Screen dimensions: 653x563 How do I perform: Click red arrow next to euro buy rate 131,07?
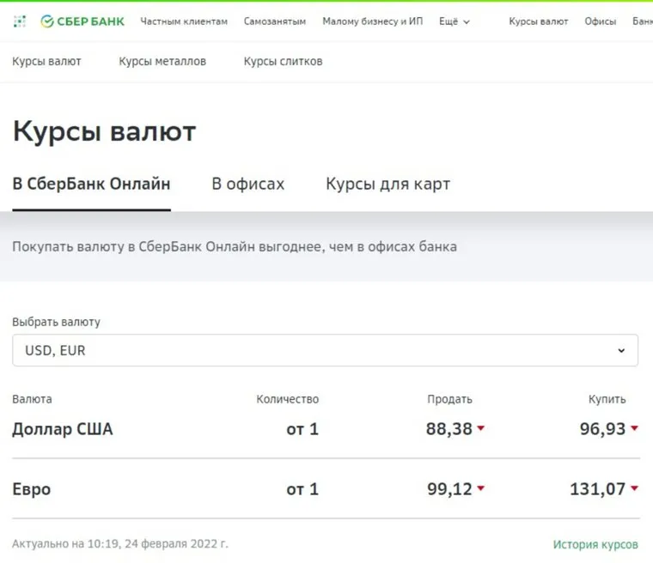point(634,489)
